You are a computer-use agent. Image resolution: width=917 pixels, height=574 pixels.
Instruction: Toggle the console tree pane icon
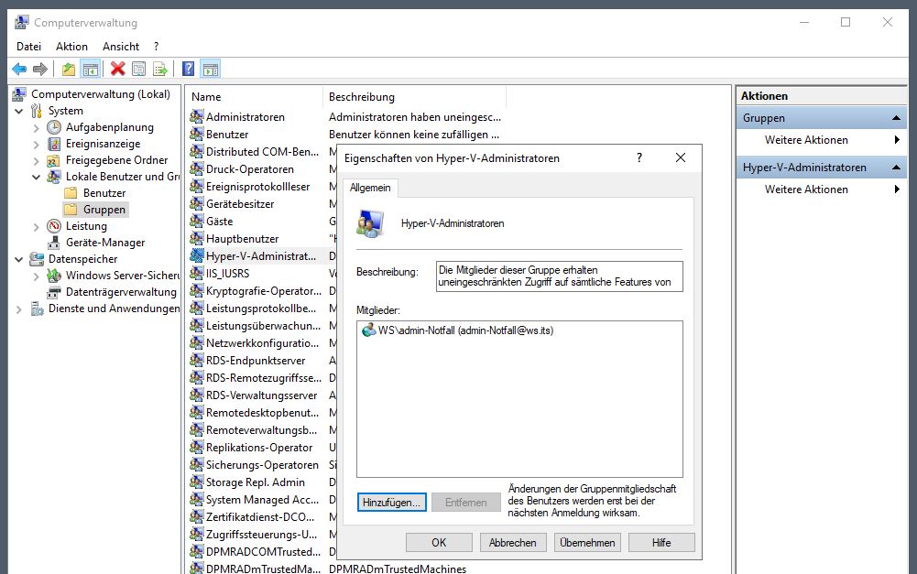[90, 69]
